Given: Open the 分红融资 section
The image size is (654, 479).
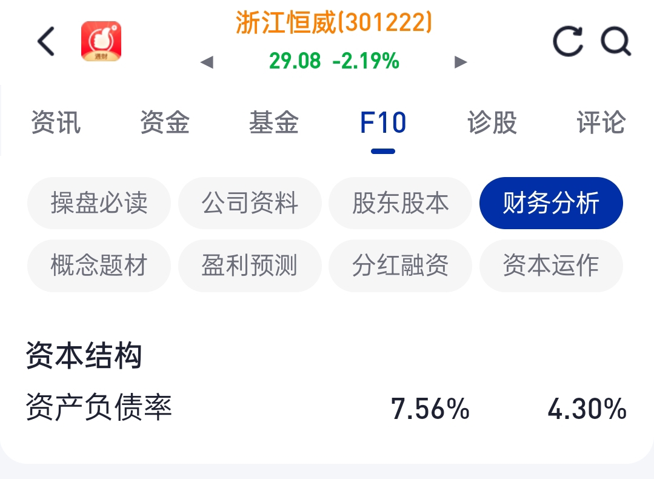Looking at the screenshot, I should pos(401,266).
